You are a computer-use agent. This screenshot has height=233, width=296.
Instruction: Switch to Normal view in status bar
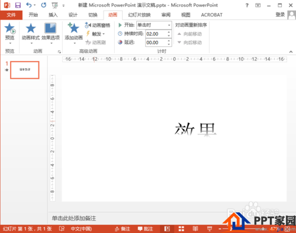coord(167,229)
